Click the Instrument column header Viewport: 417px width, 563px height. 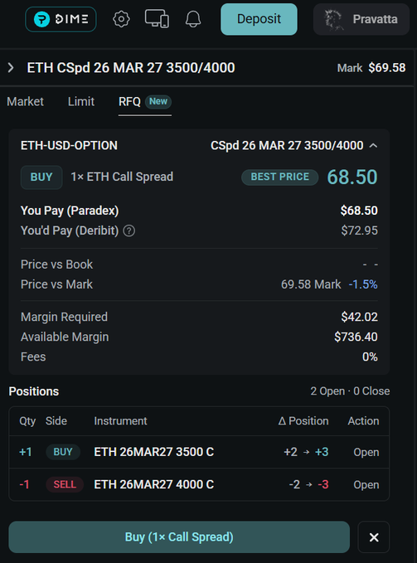click(120, 421)
